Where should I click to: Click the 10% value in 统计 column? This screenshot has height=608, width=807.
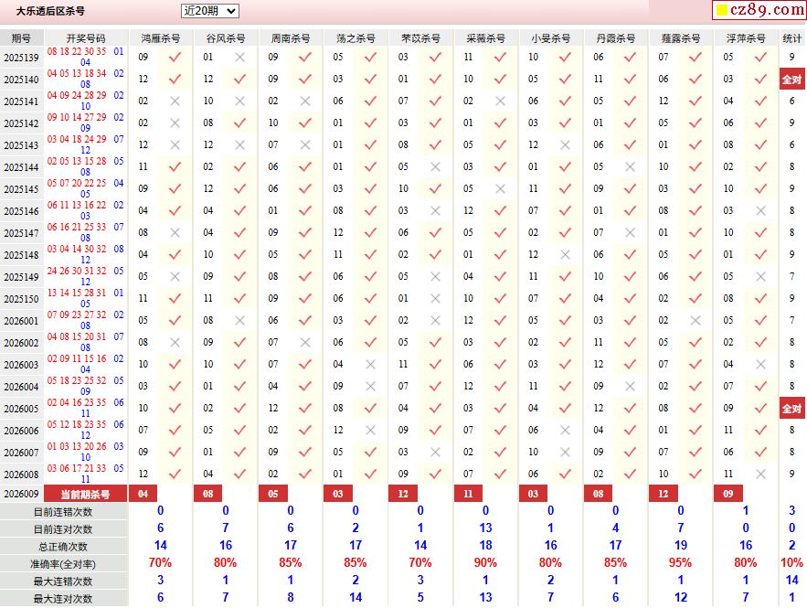click(x=792, y=562)
